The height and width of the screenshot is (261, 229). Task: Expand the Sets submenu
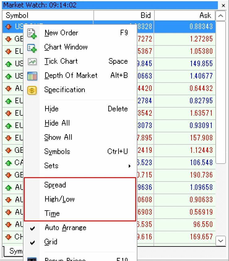click(51, 166)
